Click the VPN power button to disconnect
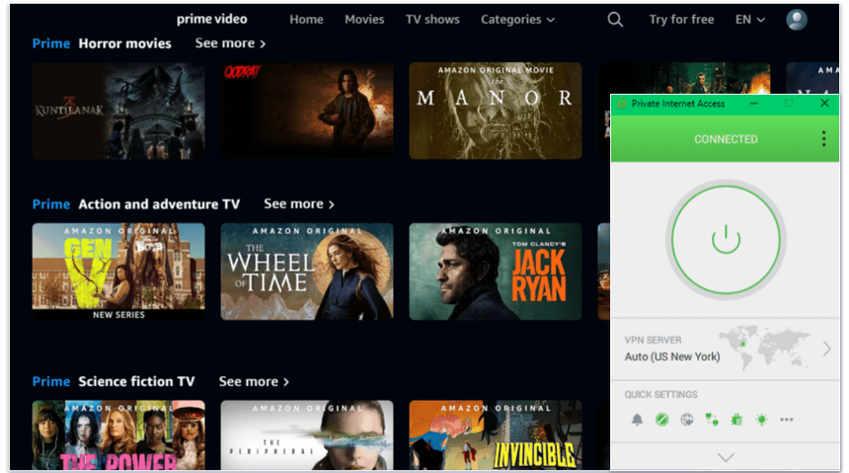 click(726, 240)
